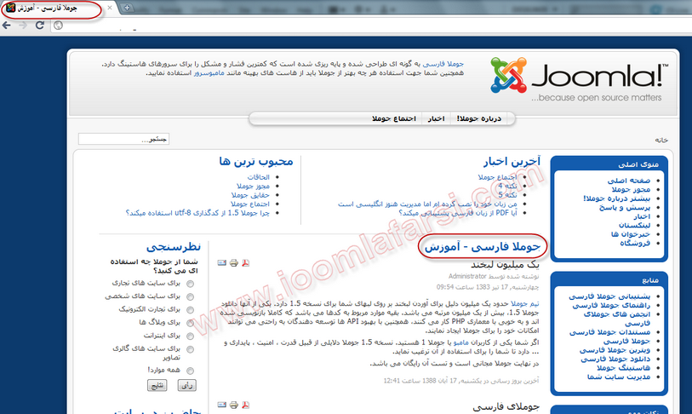Open news link من زبان خود را نصب کرده ام

pos(427,204)
